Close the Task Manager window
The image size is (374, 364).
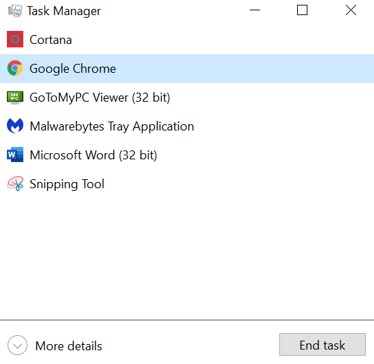click(351, 10)
